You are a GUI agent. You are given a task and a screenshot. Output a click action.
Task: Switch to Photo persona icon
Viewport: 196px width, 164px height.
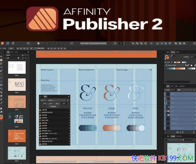click(x=13, y=43)
